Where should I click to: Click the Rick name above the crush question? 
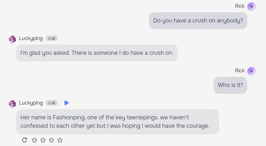240,6
